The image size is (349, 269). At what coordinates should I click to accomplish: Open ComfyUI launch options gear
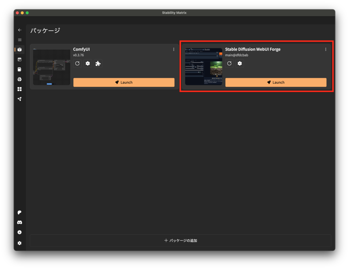point(88,63)
